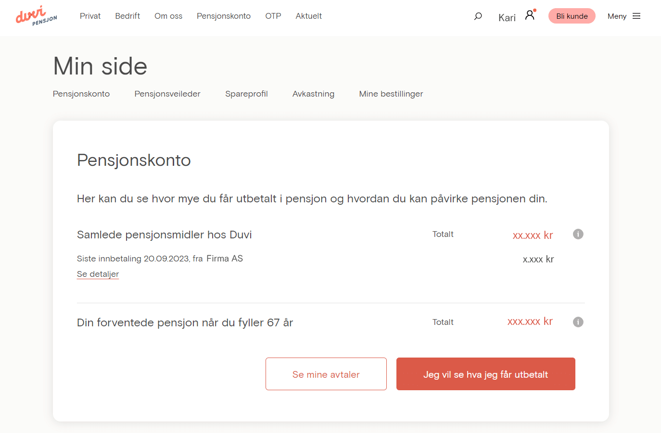
Task: Select Bedrift in the navigation
Action: tap(127, 16)
